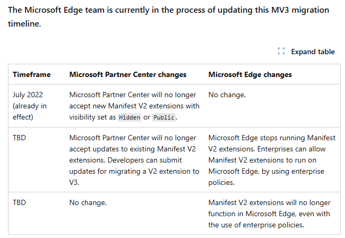The width and height of the screenshot is (345, 238).
Task: Click the '(already in effect)' text
Action: (x=30, y=112)
